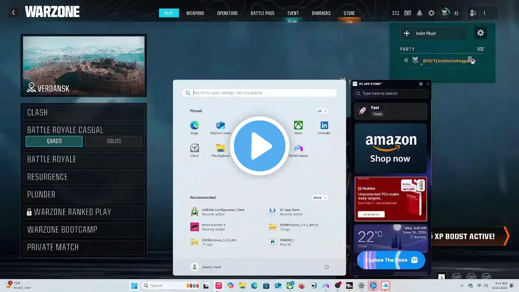Select SOLOS for Battle Royale Casual
The width and height of the screenshot is (519, 292).
tap(114, 141)
